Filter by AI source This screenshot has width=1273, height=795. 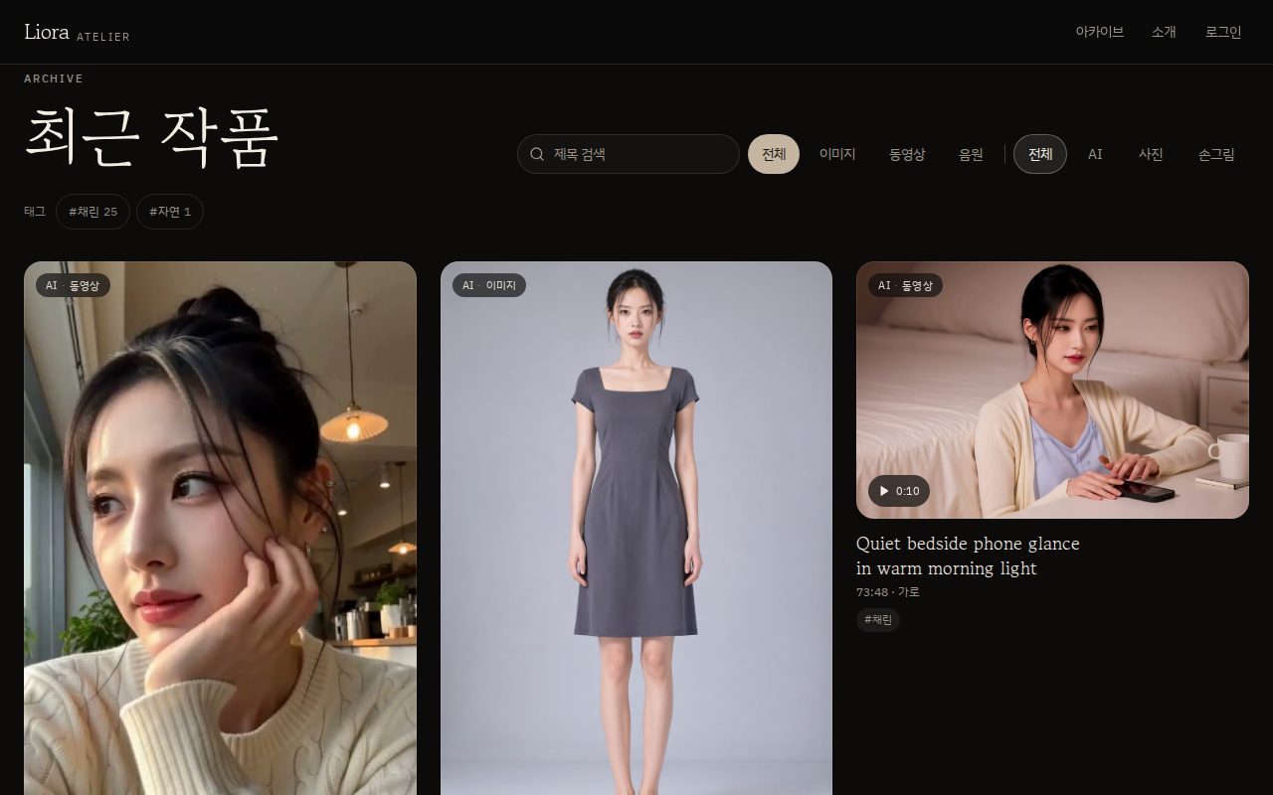click(x=1095, y=154)
